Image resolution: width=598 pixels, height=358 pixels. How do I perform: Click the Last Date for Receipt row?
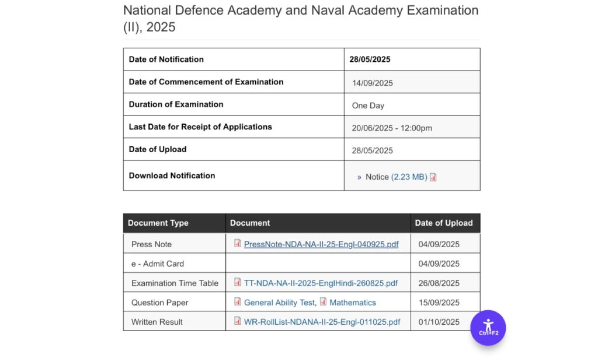[200, 127]
